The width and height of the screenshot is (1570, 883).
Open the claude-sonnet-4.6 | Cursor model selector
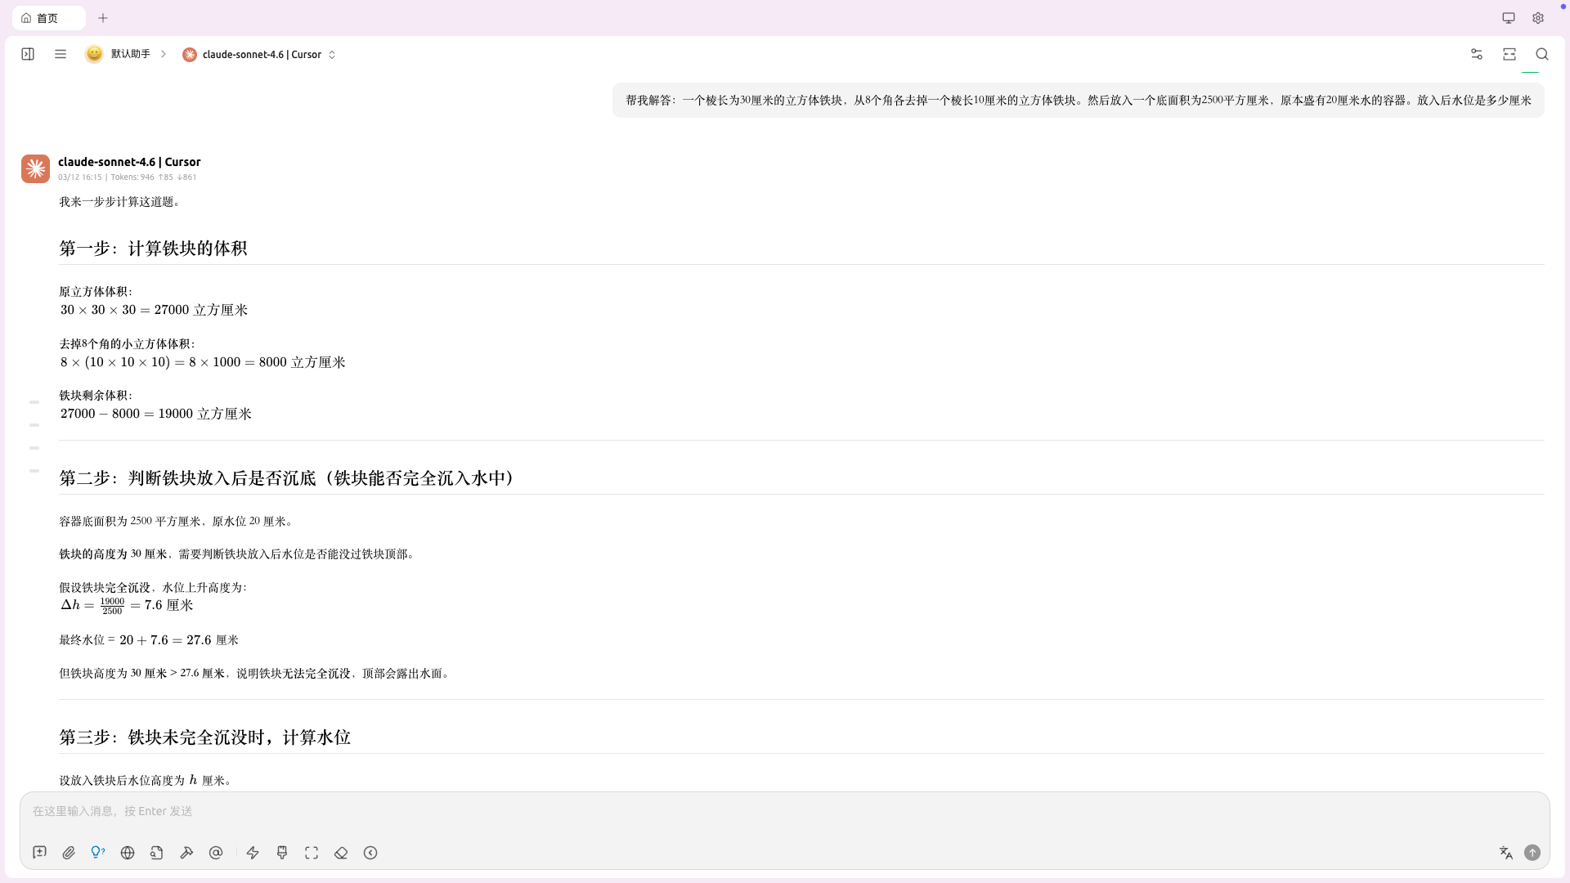(x=259, y=55)
